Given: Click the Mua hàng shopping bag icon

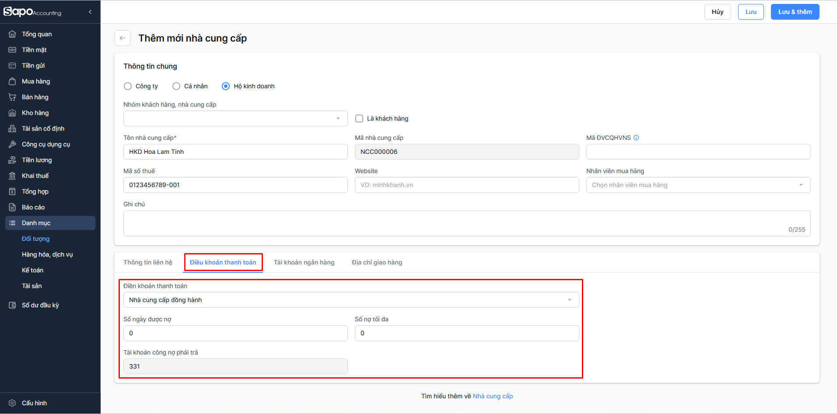Looking at the screenshot, I should click(12, 81).
